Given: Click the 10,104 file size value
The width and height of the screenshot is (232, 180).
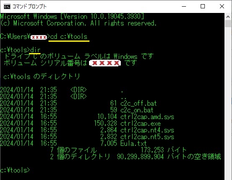Looking at the screenshot, I should click(x=107, y=117).
